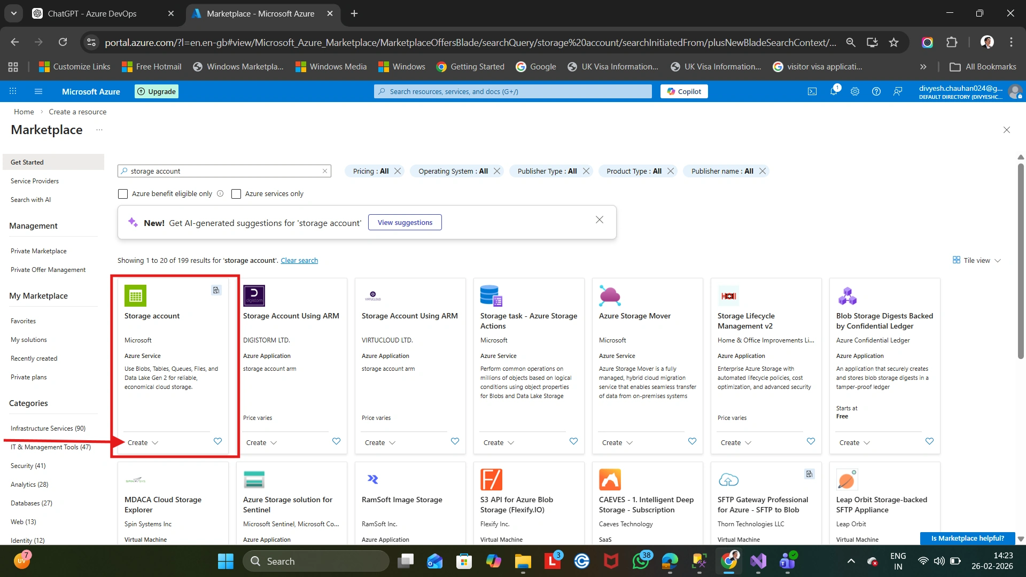Remove the Product Type filter

click(x=671, y=171)
